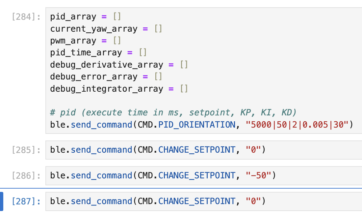Select cell 285 via its prompt number
The image size is (362, 213).
[26, 150]
